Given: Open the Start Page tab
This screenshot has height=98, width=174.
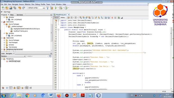Looking at the screenshot, I should (x=7, y=12).
